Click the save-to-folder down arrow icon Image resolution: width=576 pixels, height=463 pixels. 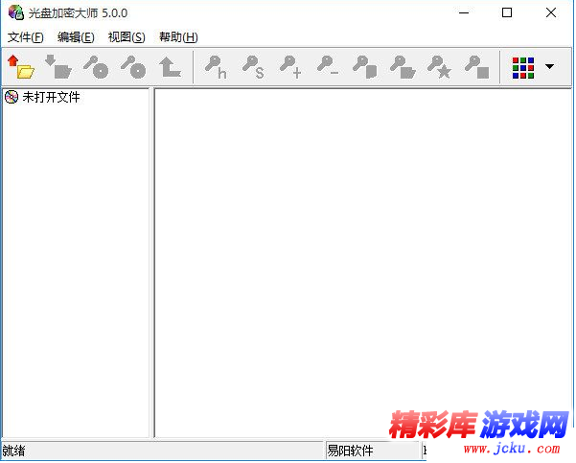58,67
